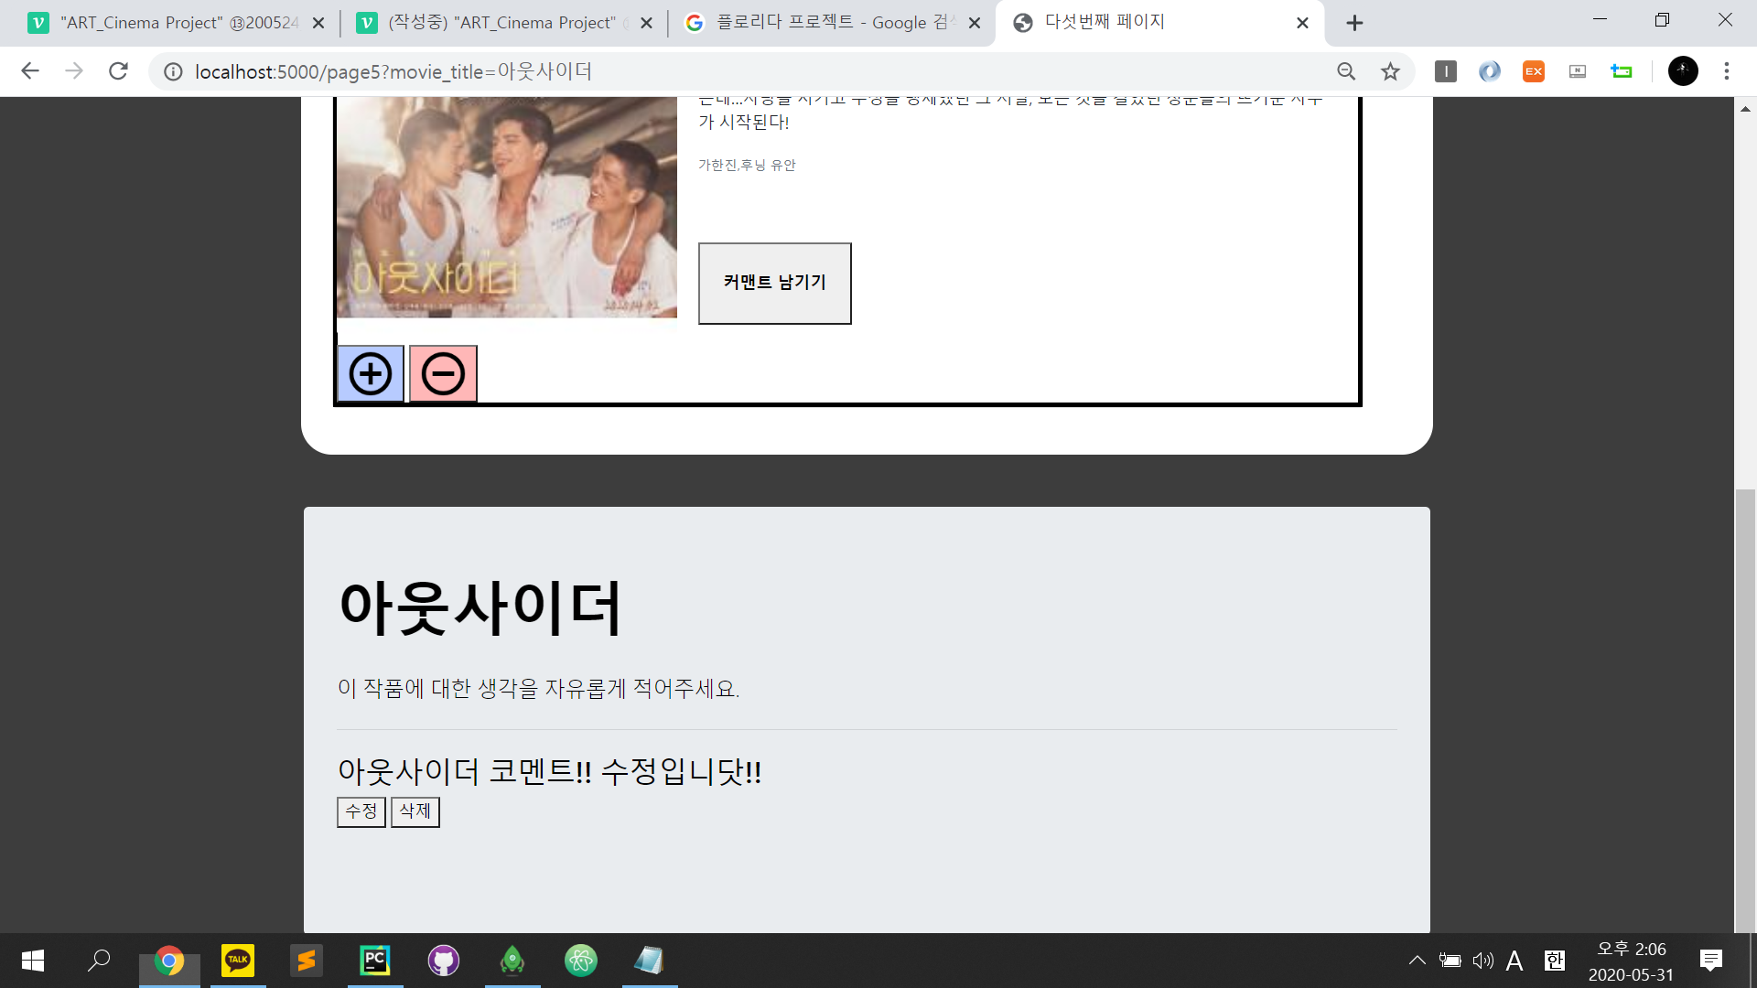The width and height of the screenshot is (1757, 988).
Task: Open the zoom magnifier in the address bar
Action: pos(1346,71)
